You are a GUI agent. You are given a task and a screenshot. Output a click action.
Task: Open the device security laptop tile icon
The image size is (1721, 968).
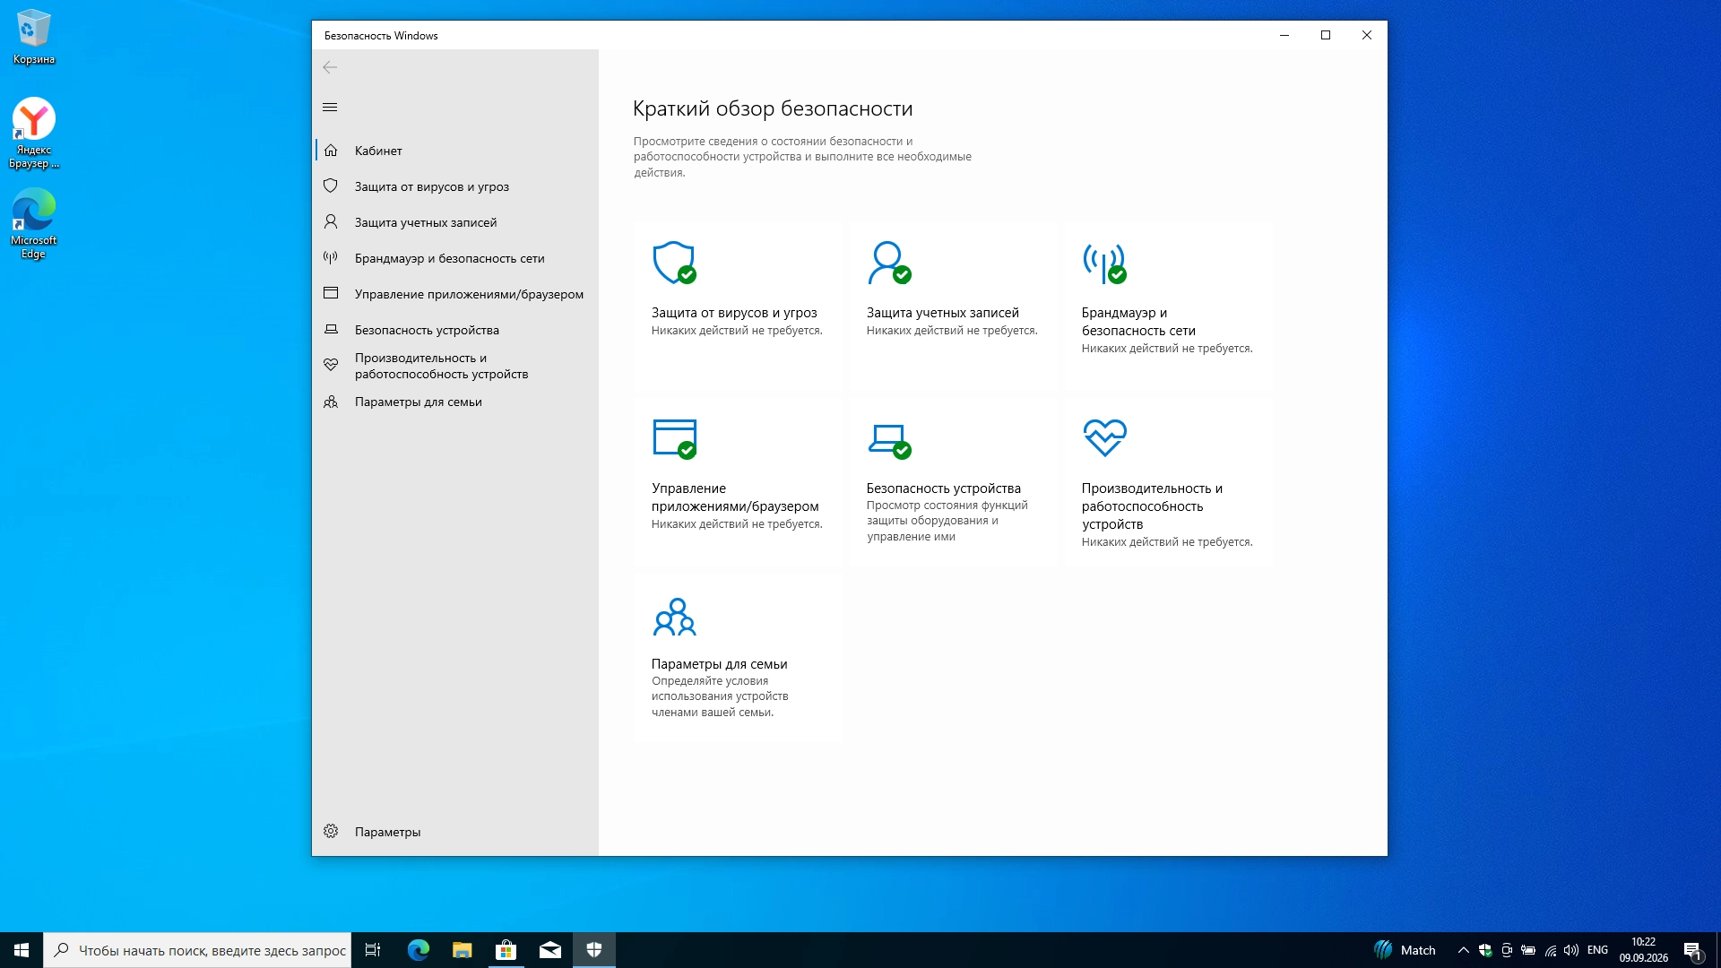pos(889,440)
